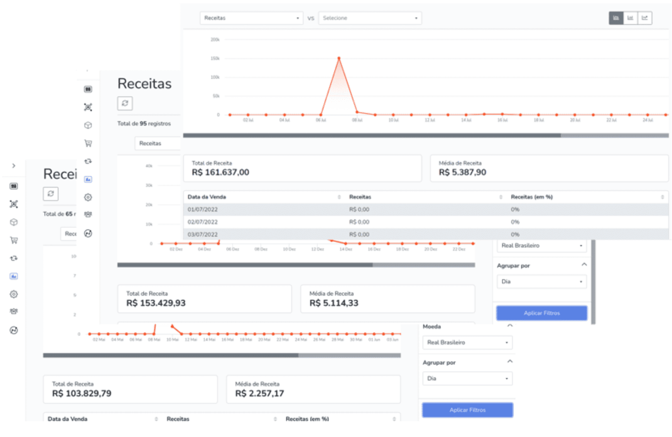Switch to the bar chart view button
Image resolution: width=672 pixels, height=437 pixels.
630,18
